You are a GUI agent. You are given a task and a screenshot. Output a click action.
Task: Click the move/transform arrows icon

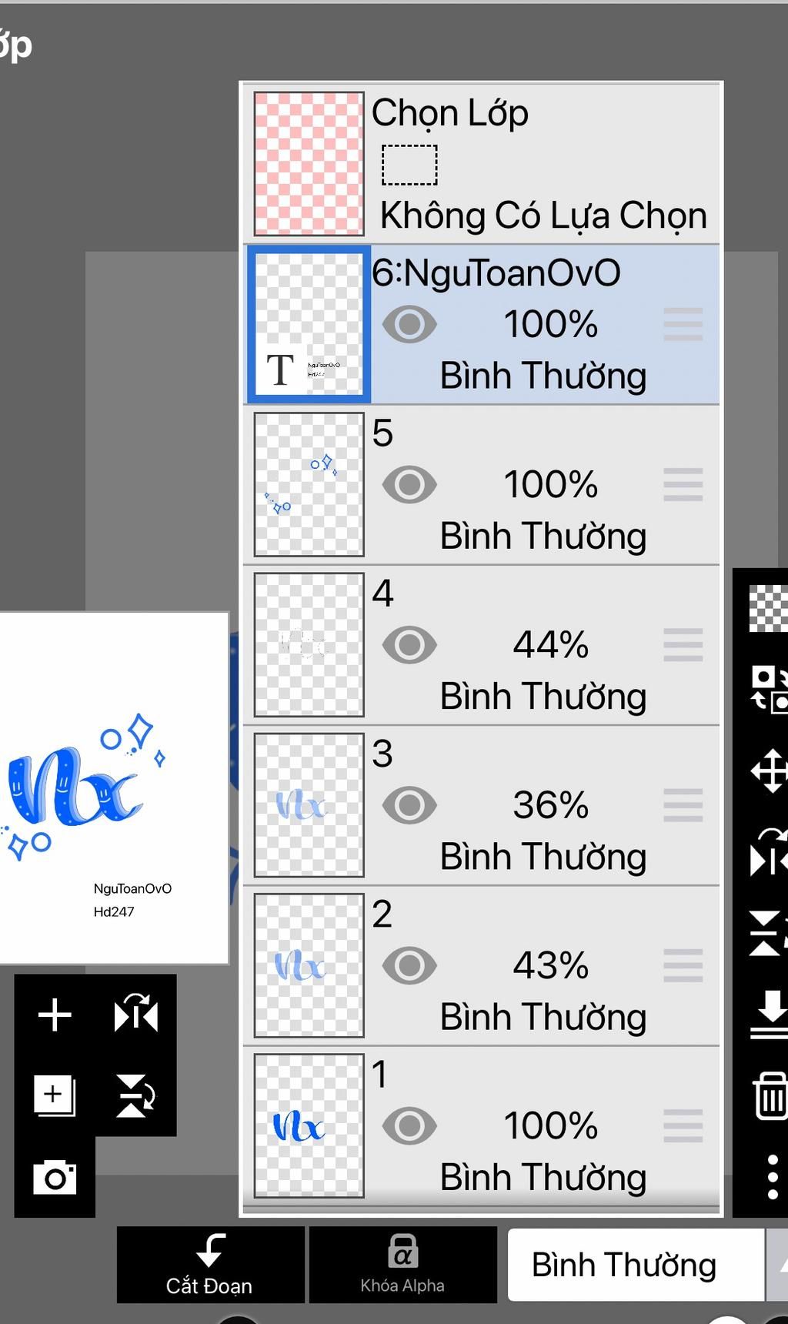point(769,771)
